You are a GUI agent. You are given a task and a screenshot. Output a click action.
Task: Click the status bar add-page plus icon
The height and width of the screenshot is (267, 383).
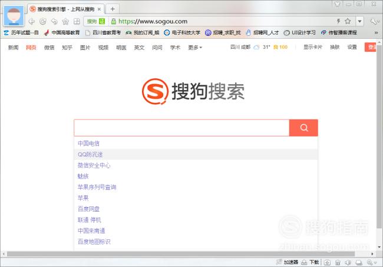coord(327,262)
